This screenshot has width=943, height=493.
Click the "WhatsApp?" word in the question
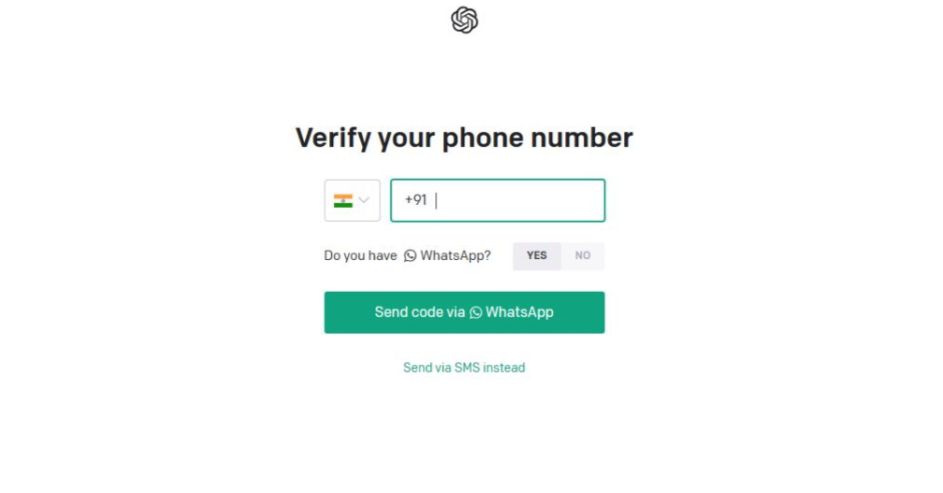456,255
